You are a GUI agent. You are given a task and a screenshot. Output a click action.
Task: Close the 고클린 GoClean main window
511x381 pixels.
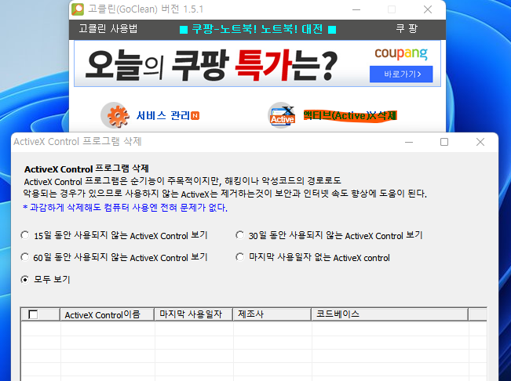(428, 9)
